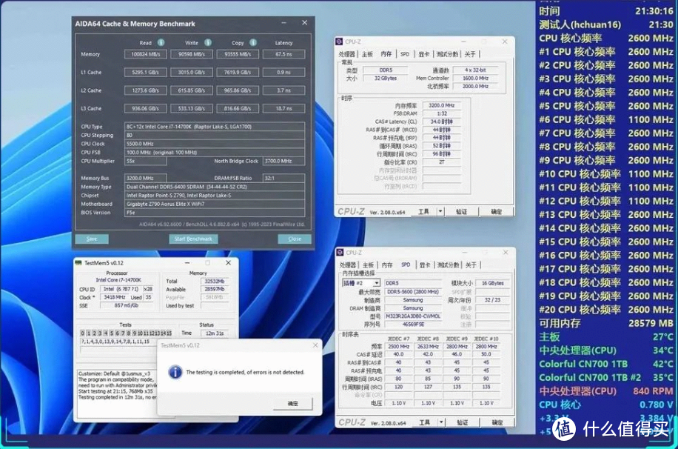Click the sidebar entry 可用内存 28579 MB

pyautogui.click(x=605, y=323)
